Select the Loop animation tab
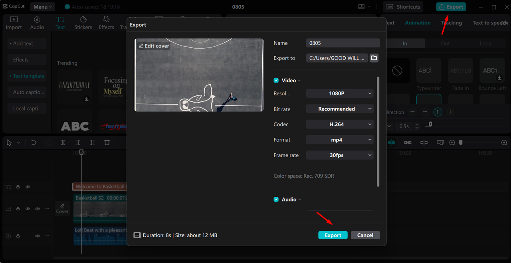 [x=485, y=44]
